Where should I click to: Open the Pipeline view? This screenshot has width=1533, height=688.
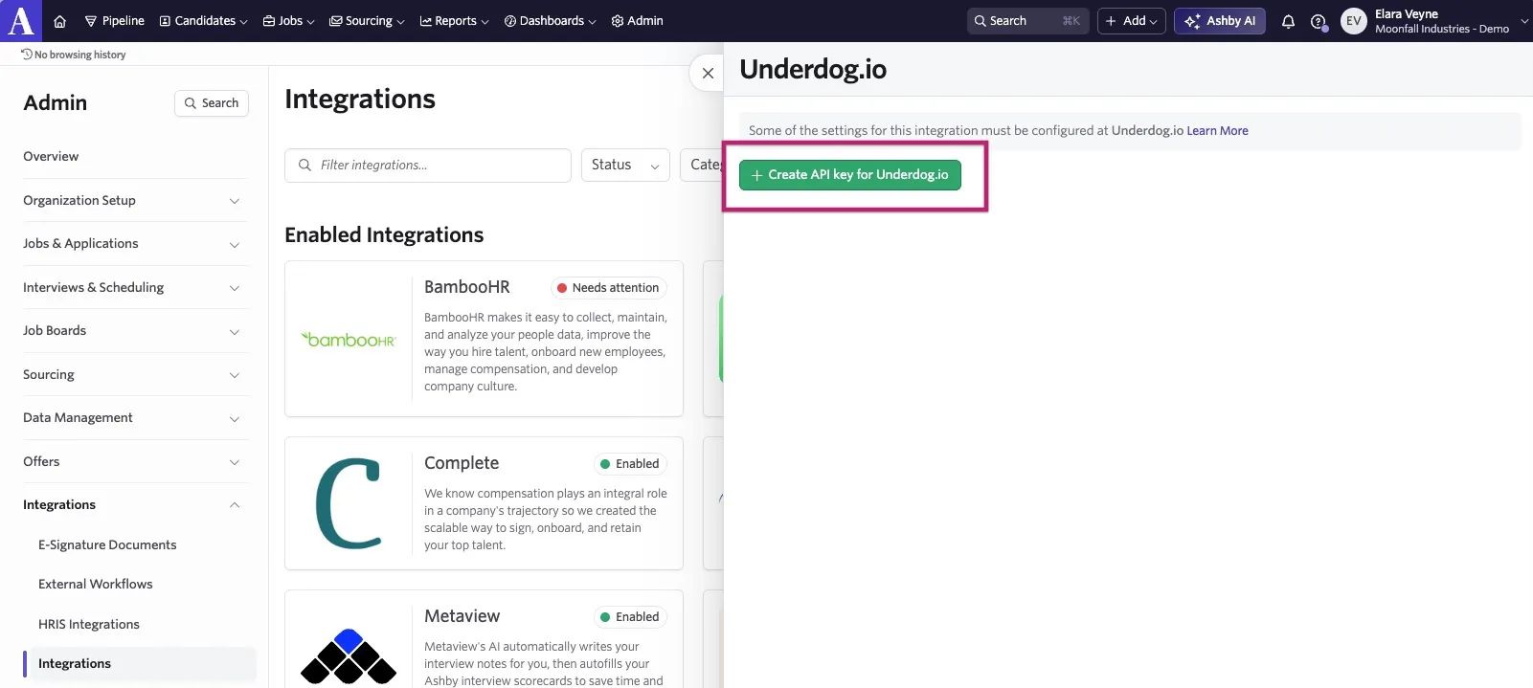click(115, 21)
